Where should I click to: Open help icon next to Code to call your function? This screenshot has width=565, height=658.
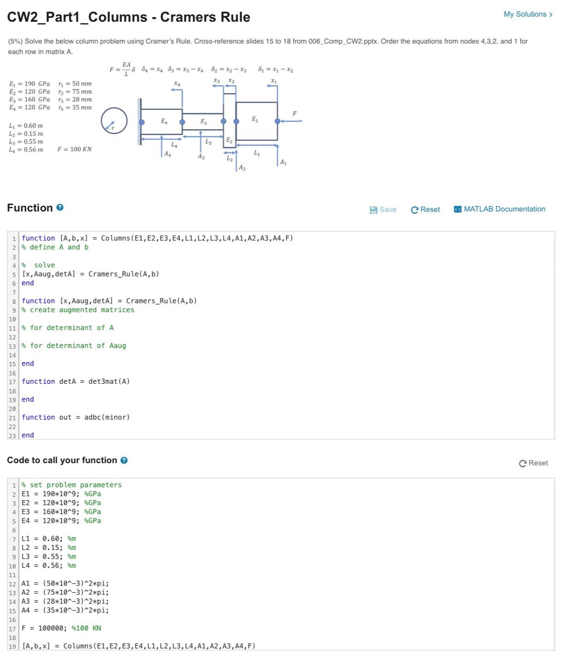pyautogui.click(x=123, y=460)
